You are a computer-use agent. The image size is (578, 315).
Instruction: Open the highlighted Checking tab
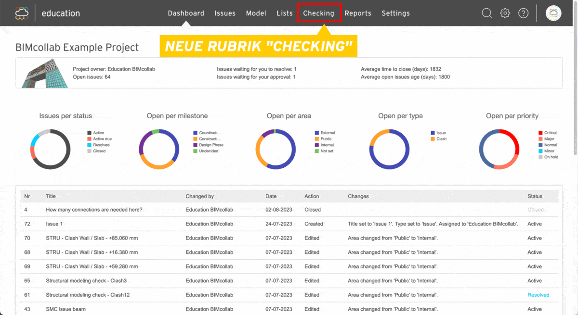[x=319, y=13]
